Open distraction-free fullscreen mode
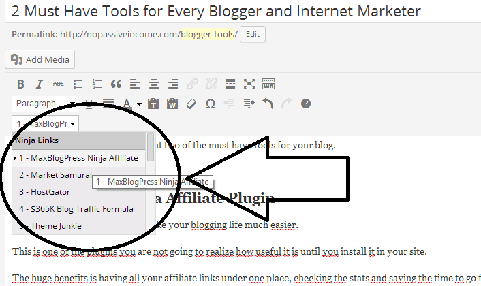The height and width of the screenshot is (286, 481). tap(249, 84)
